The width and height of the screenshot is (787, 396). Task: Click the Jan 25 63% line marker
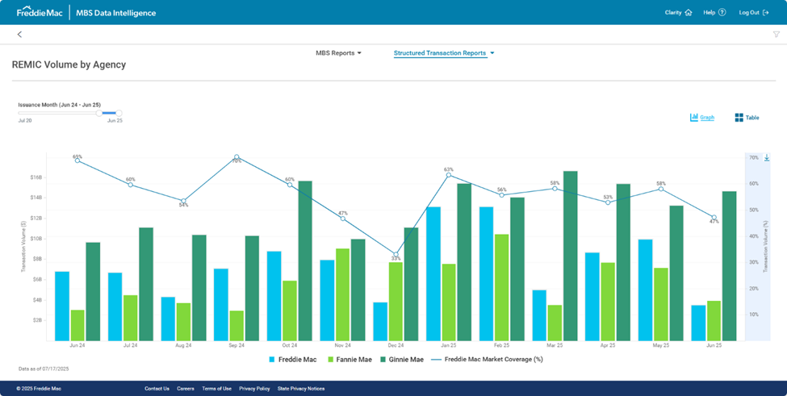[x=449, y=175]
